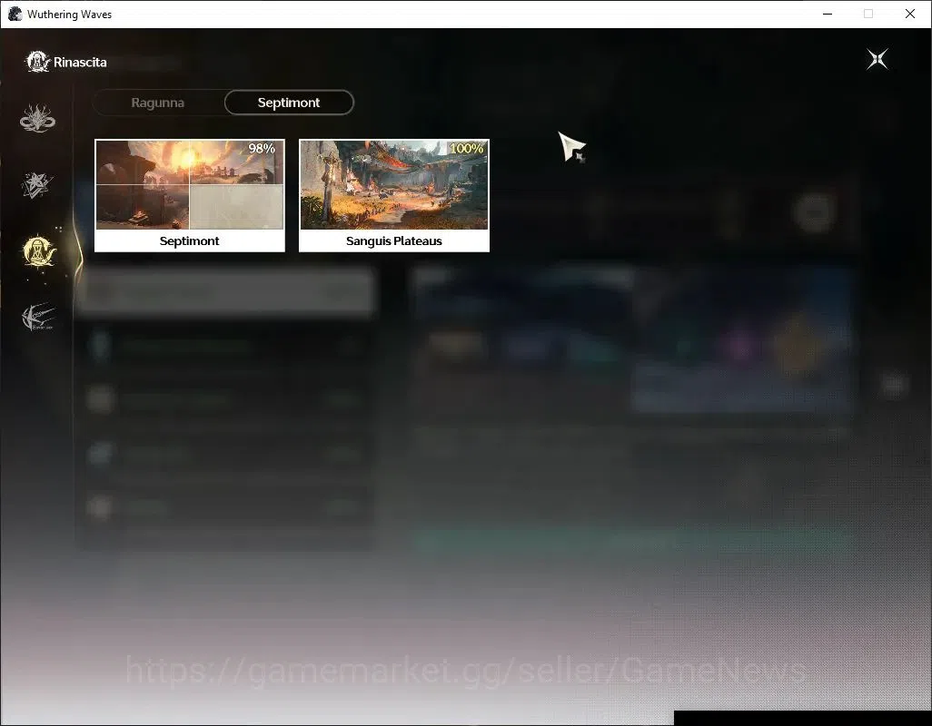Open the Septimont area card image
The width and height of the screenshot is (932, 726).
(x=190, y=184)
